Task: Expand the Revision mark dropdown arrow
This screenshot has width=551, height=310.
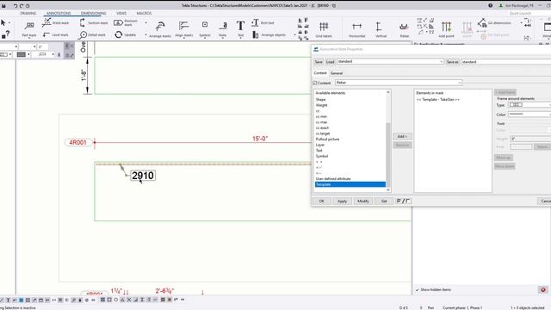Action: pos(145,23)
